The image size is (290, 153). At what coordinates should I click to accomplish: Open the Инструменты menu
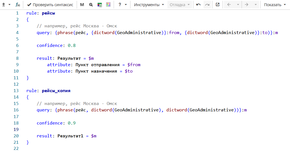tap(149, 5)
